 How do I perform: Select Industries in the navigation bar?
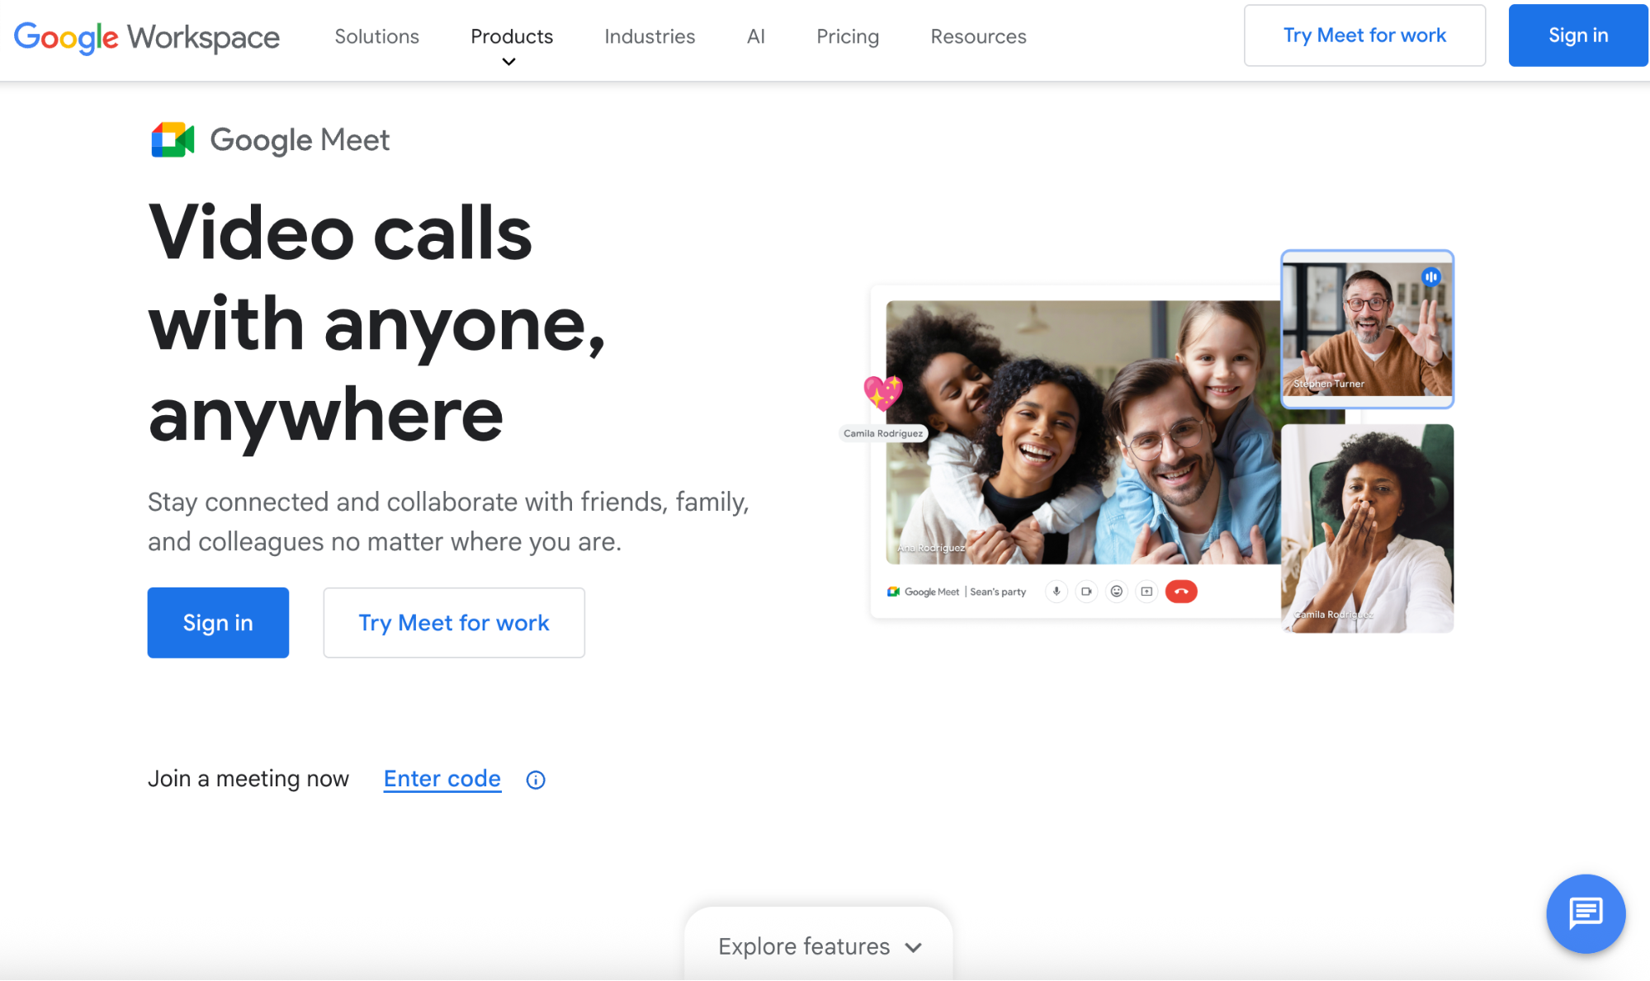click(x=649, y=36)
